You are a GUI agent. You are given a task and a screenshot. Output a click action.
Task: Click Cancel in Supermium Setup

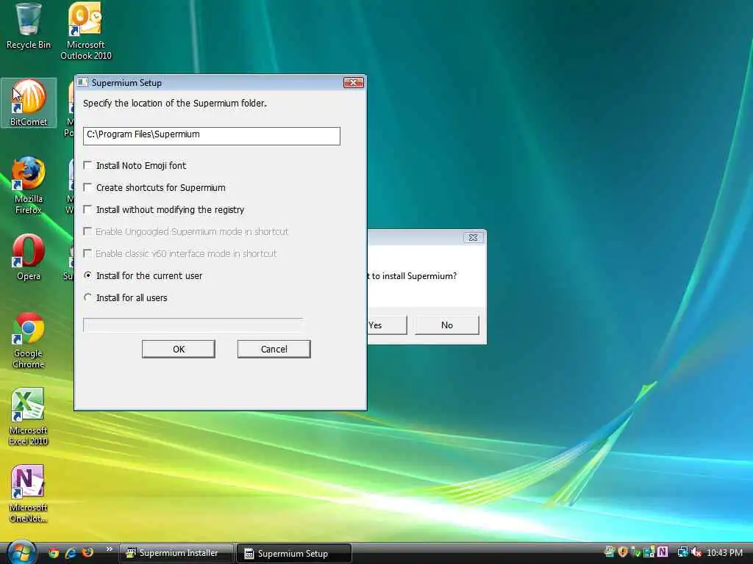[x=274, y=349]
